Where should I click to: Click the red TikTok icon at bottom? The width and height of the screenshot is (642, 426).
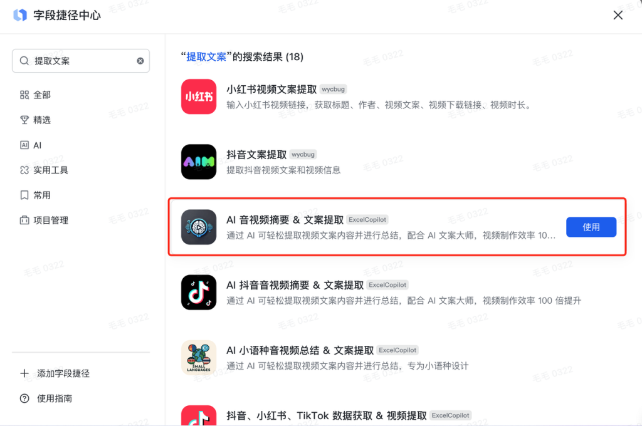pyautogui.click(x=199, y=415)
